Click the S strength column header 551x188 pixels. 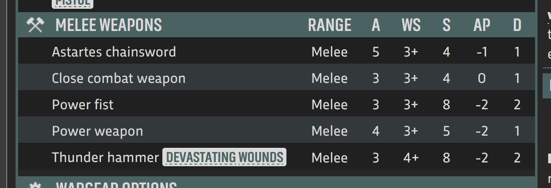point(446,25)
